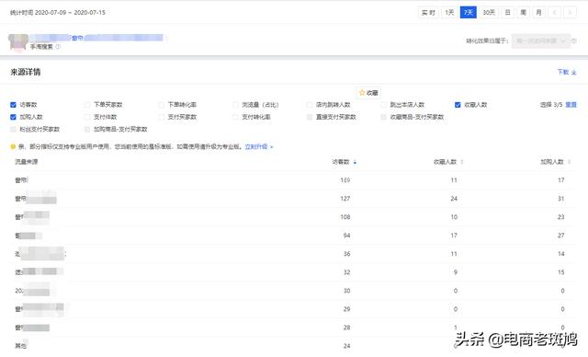The width and height of the screenshot is (588, 357).
Task: Click the 其他 row label
Action: click(x=20, y=346)
